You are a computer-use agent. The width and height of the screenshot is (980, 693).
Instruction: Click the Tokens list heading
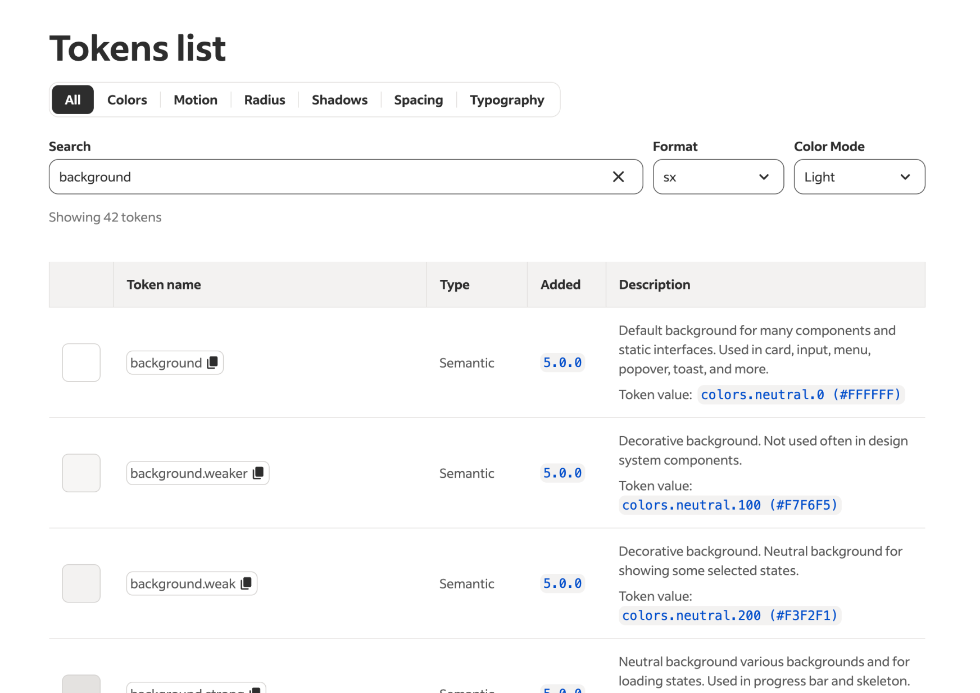(x=138, y=48)
